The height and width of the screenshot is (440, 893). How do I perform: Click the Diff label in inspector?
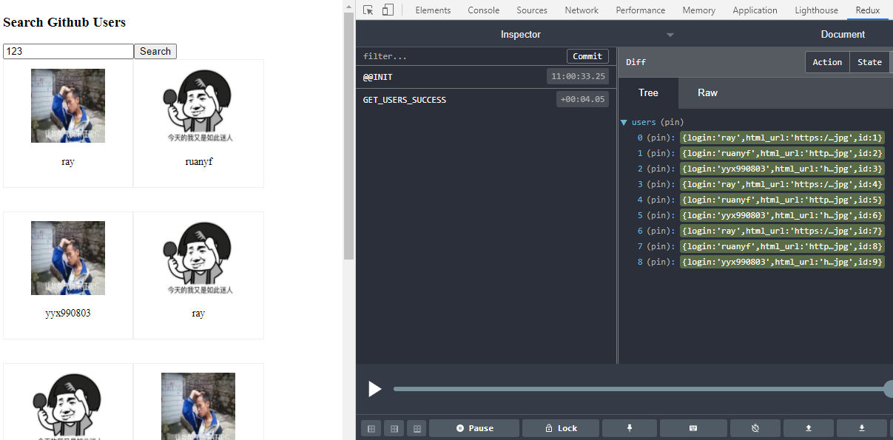pyautogui.click(x=636, y=62)
